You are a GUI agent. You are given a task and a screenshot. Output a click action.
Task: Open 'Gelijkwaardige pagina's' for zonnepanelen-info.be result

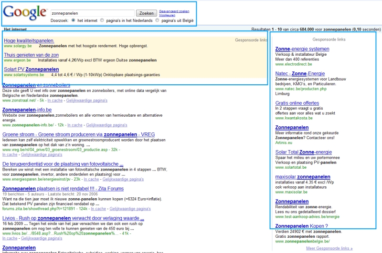(x=106, y=125)
